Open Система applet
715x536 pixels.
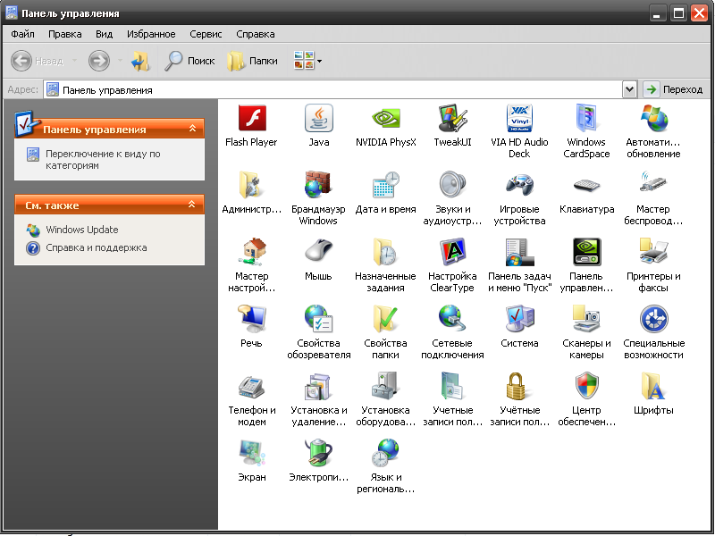pyautogui.click(x=519, y=326)
